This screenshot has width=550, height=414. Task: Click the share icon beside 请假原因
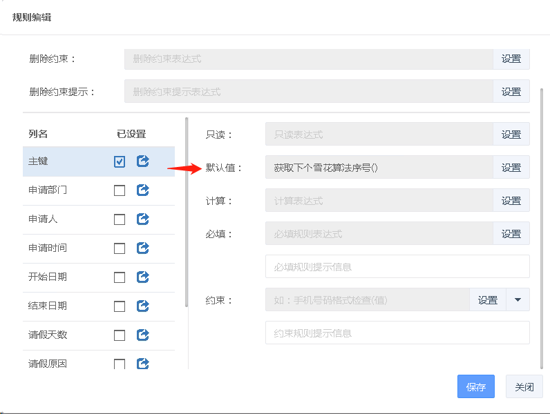143,364
